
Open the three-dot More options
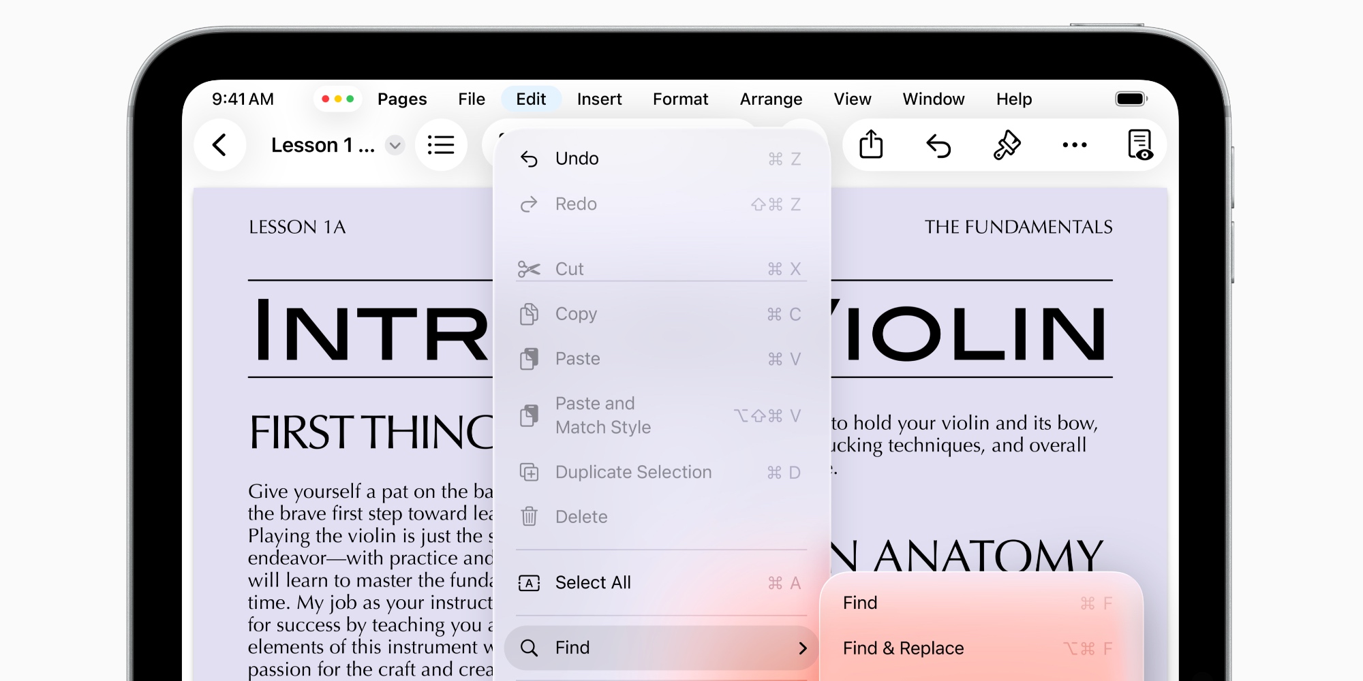point(1074,145)
